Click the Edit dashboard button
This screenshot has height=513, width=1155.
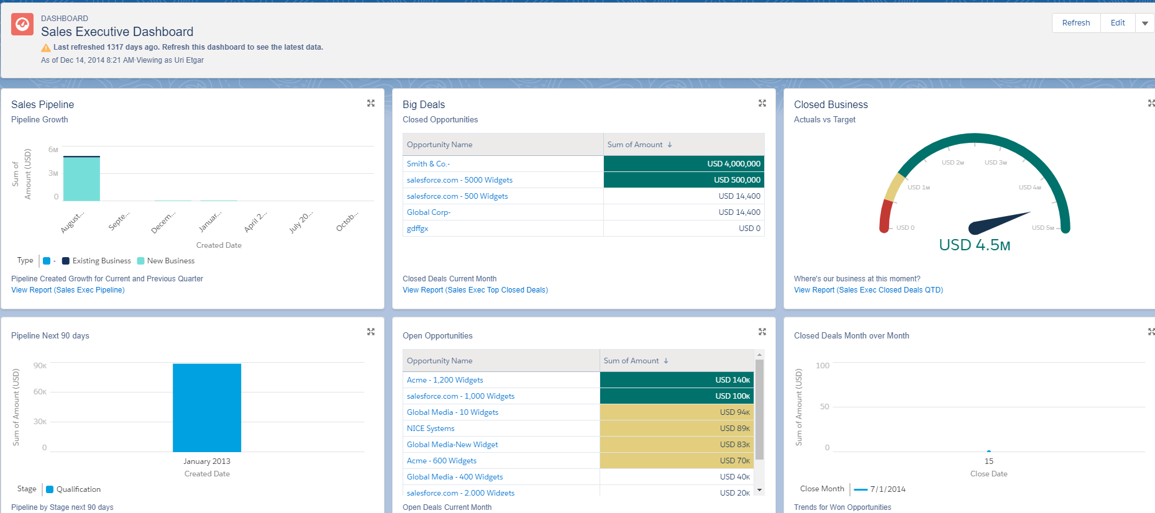[x=1118, y=23]
